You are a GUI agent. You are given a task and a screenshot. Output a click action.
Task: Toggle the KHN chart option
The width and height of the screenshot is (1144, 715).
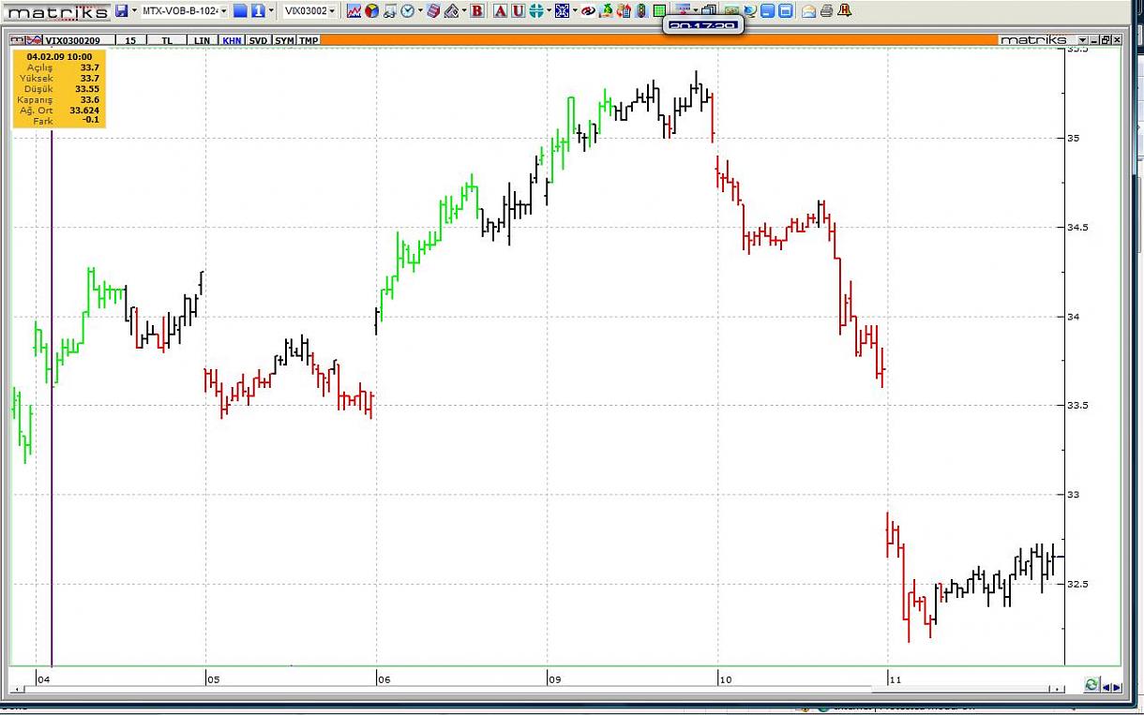click(x=232, y=40)
